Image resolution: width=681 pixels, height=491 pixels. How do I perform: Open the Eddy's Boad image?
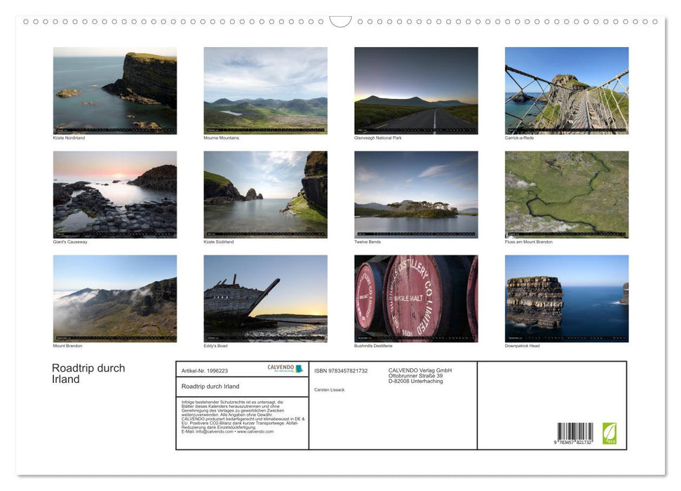[x=265, y=297]
